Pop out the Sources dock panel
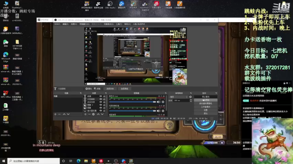The width and height of the screenshot is (293, 164). [106, 93]
